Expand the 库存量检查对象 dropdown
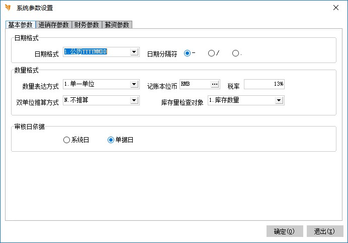The height and width of the screenshot is (243, 348). [280, 100]
